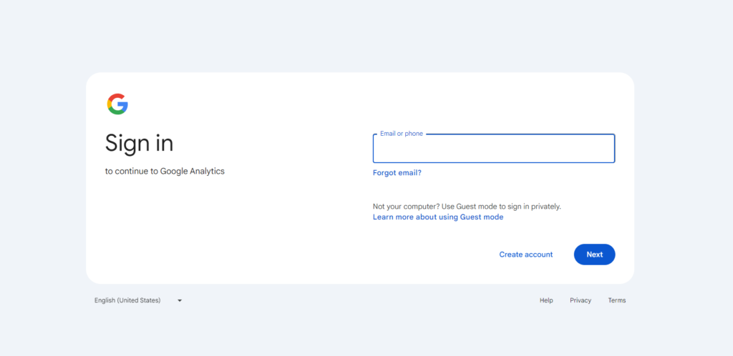733x356 pixels.
Task: Open the Privacy footer link
Action: click(581, 300)
